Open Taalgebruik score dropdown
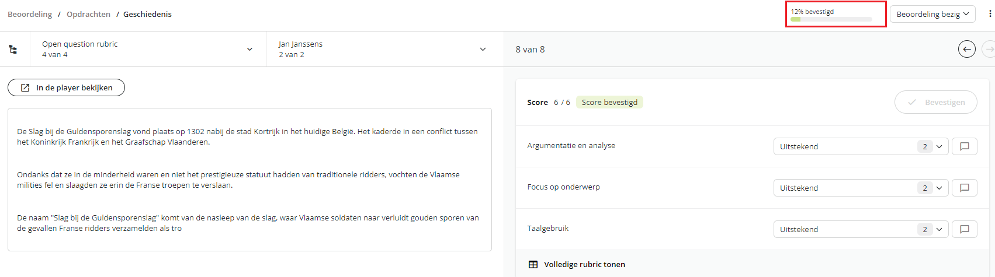 (x=861, y=229)
